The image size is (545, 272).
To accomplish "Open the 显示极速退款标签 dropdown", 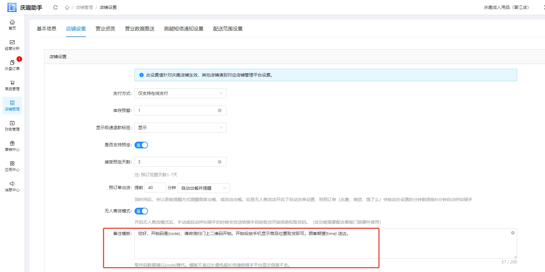I will point(180,128).
